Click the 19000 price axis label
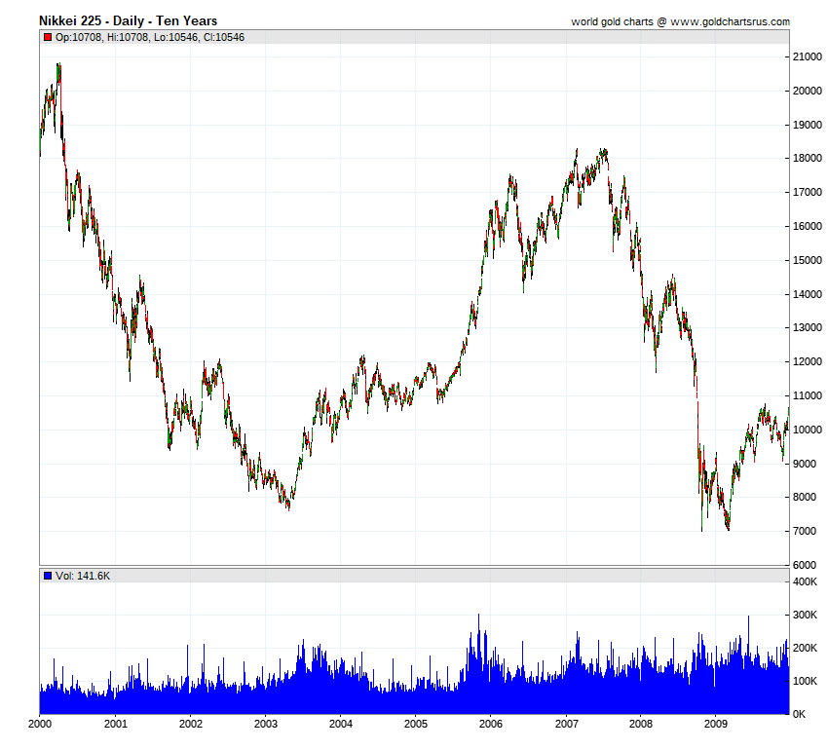 click(808, 125)
